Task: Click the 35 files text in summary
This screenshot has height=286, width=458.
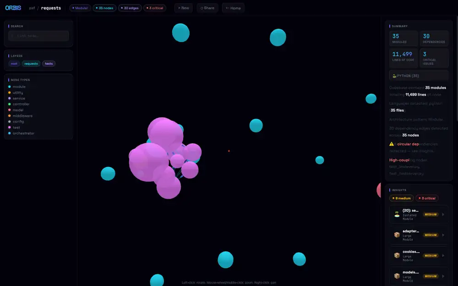Action: point(397,110)
